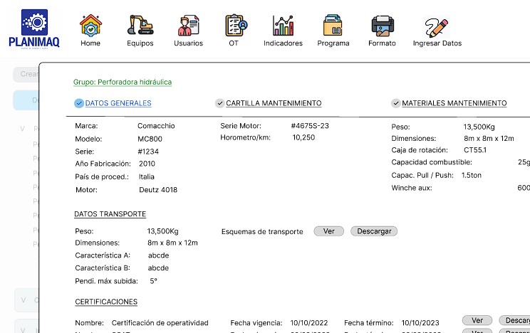Screen dimensions: 530x333
Task: Toggle the Materiales Mantenimiento check circle
Action: pos(395,103)
